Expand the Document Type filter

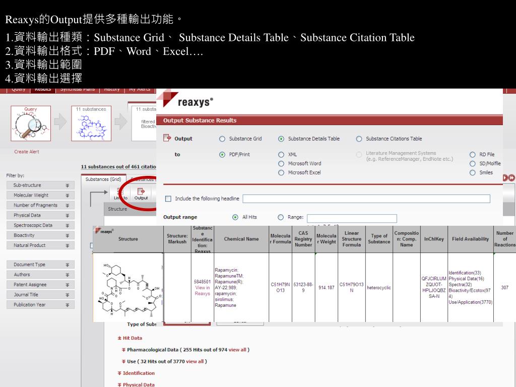(x=40, y=265)
